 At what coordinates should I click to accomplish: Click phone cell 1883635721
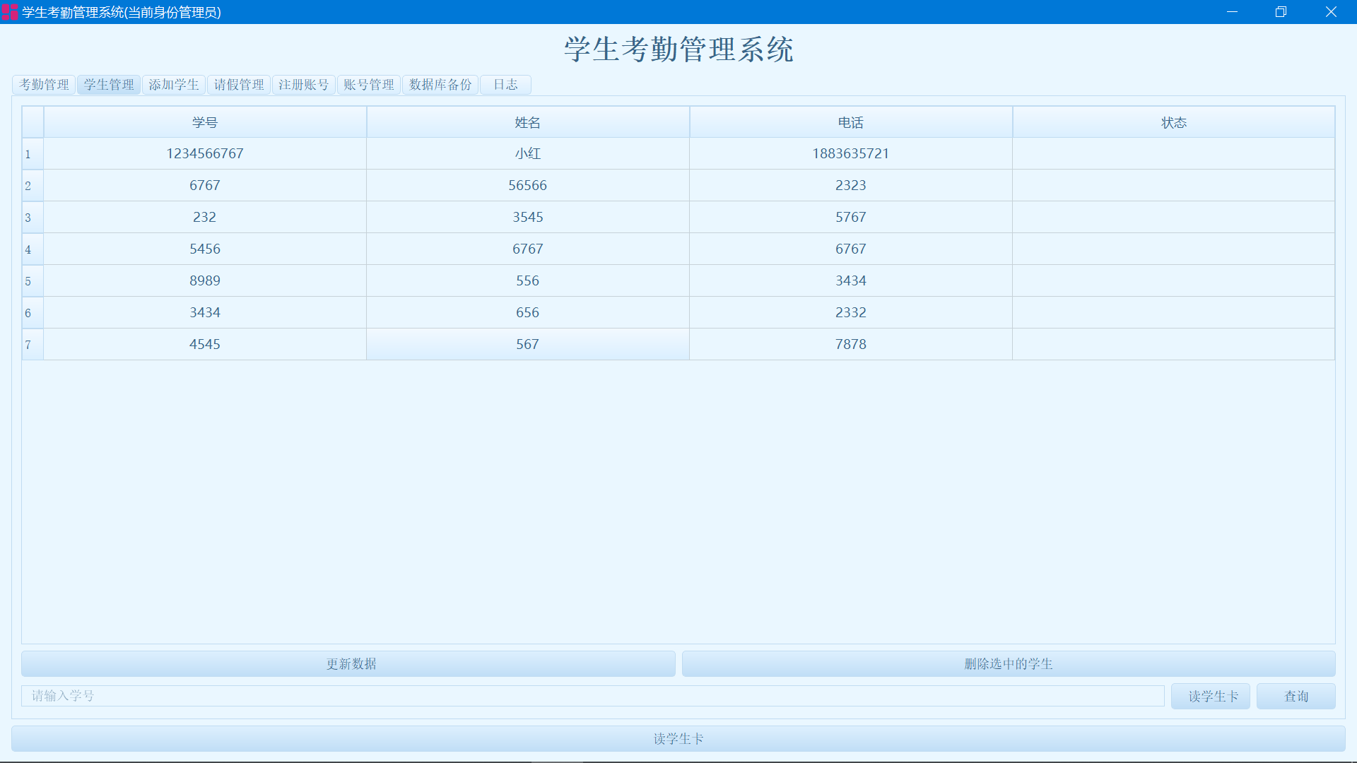point(850,154)
